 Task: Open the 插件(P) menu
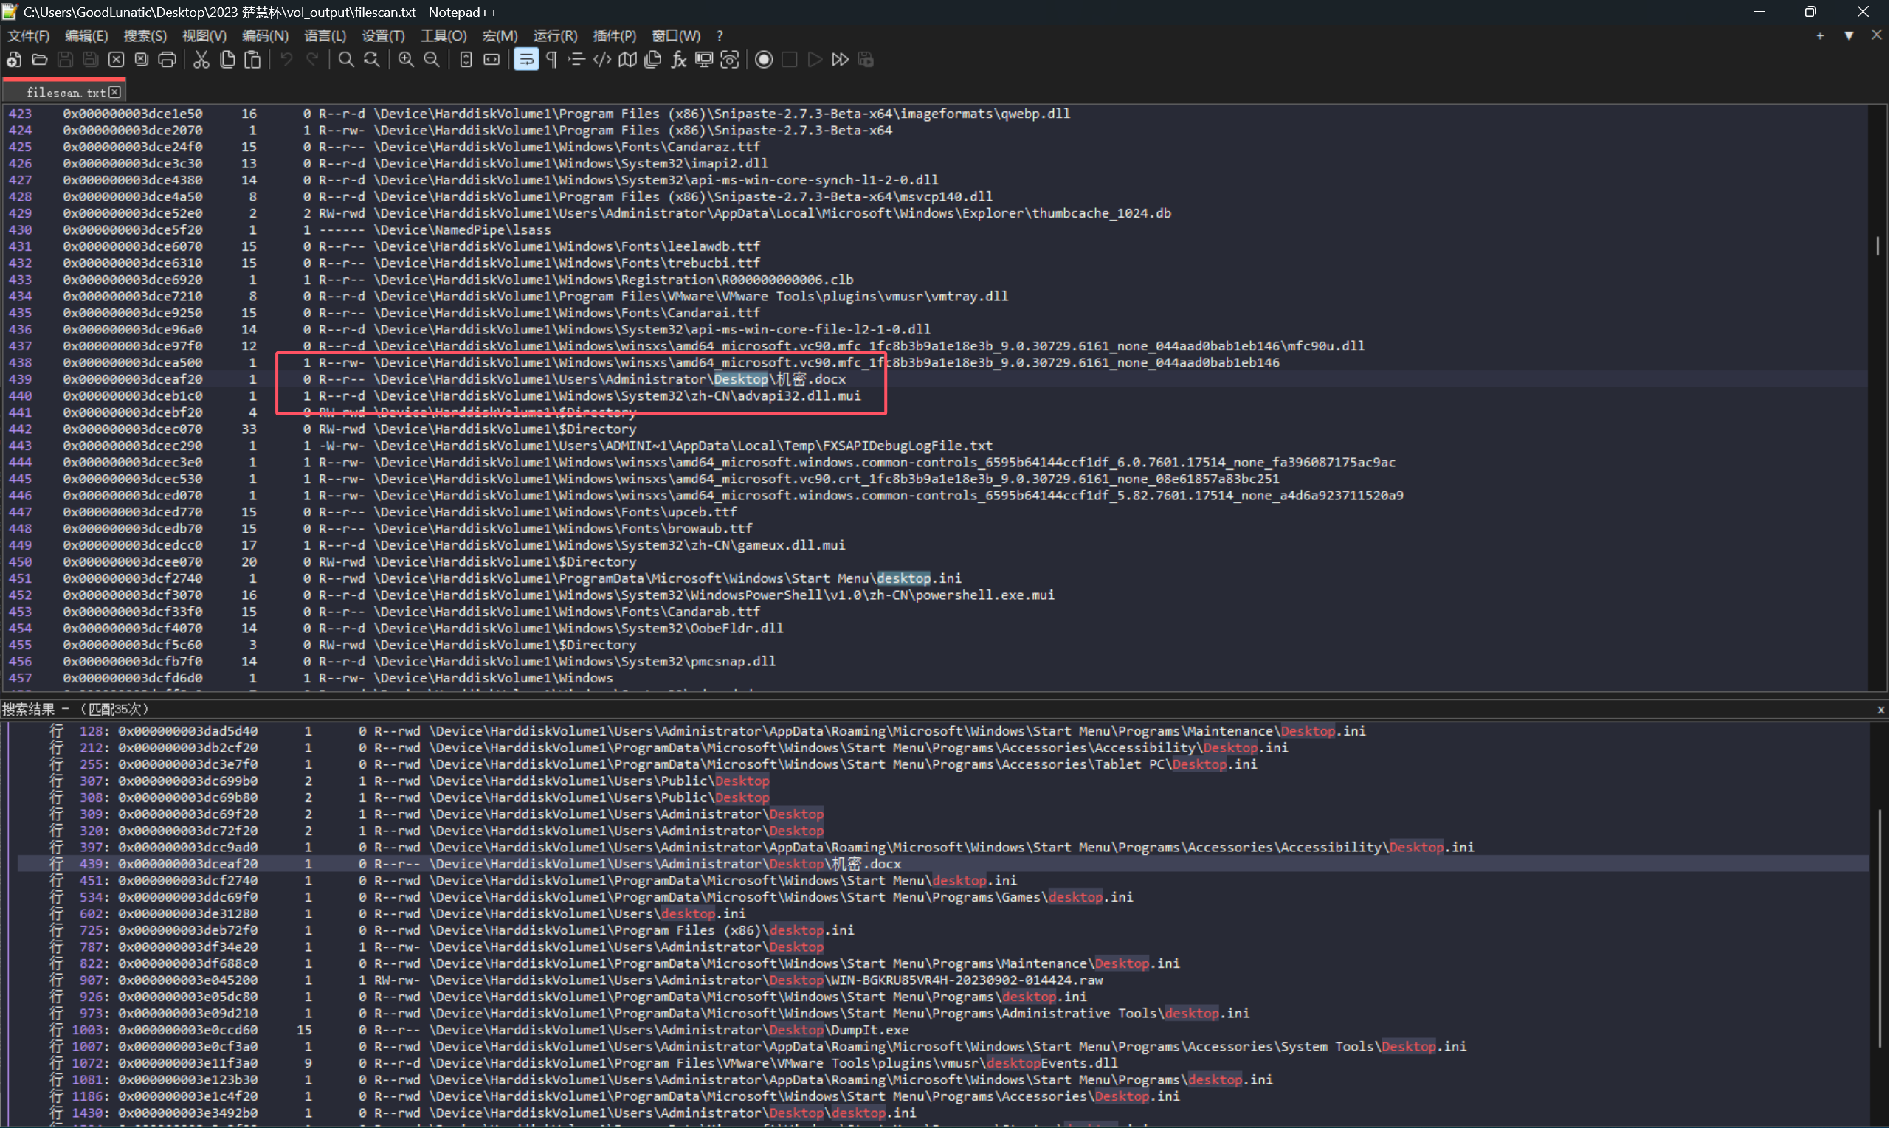coord(614,35)
